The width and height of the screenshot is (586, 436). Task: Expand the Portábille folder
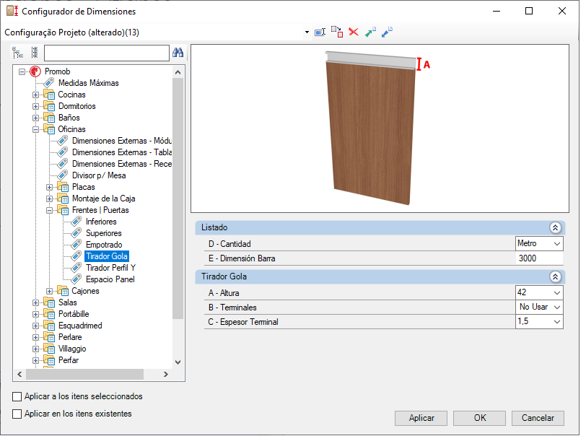click(35, 315)
